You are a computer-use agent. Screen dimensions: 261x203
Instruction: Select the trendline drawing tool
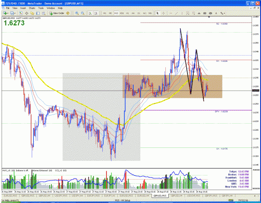click(177, 13)
